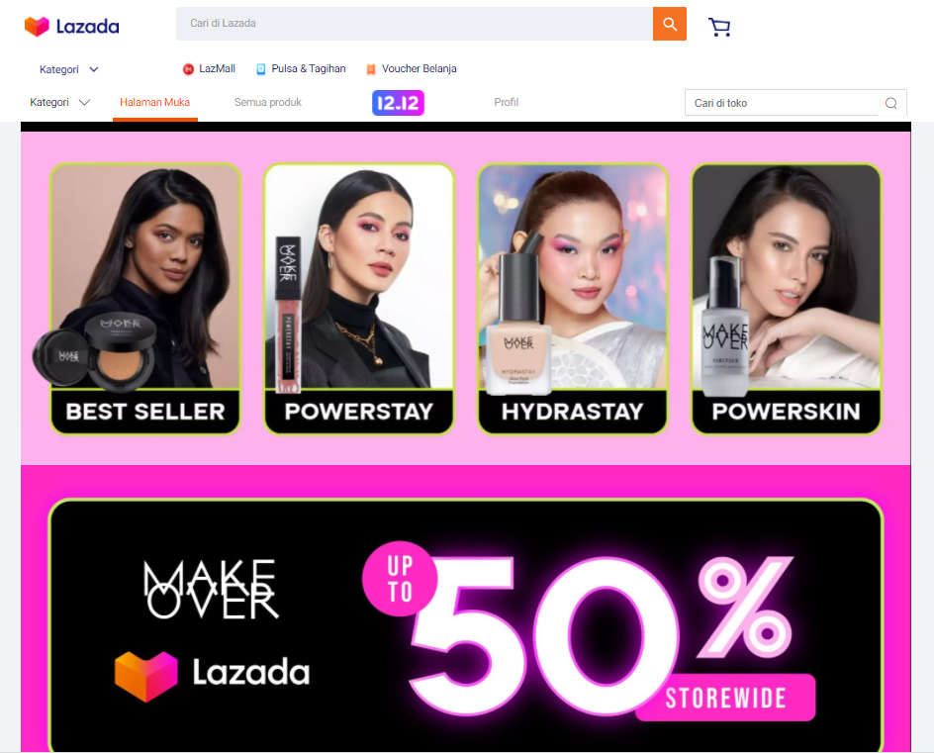Open the shopping cart icon

[x=719, y=27]
